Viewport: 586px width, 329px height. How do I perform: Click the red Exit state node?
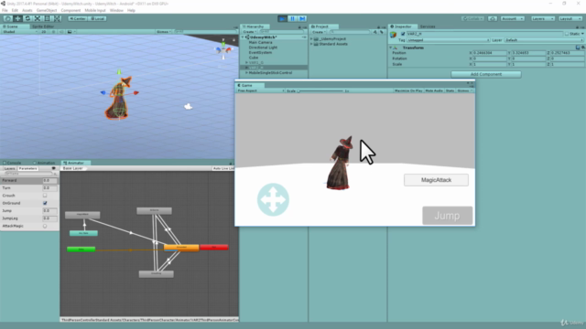(x=213, y=248)
